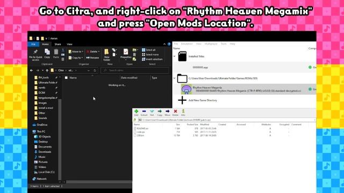The width and height of the screenshot is (344, 193).
Task: Click Move arrow icon in 7-Zip toolbar
Action: pos(167,112)
